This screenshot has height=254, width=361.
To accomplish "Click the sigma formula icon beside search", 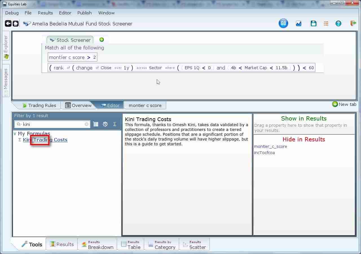I will pyautogui.click(x=115, y=124).
